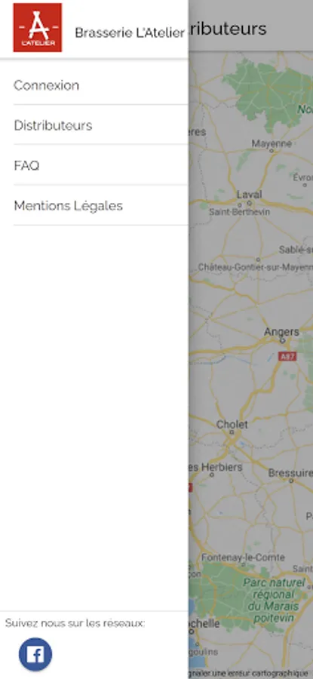
Task: Click the A87 highway badge on map
Action: coord(287,357)
